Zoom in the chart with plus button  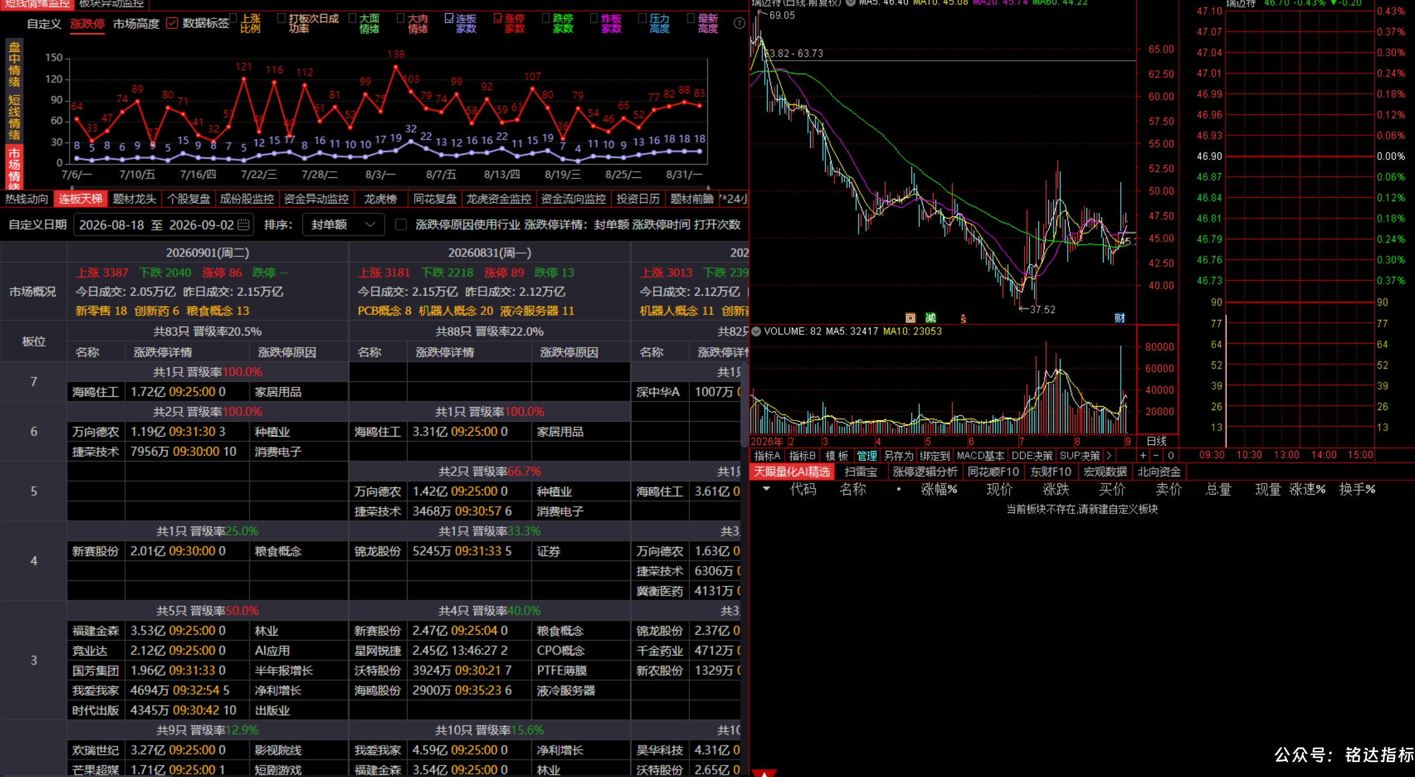pyautogui.click(x=1143, y=455)
